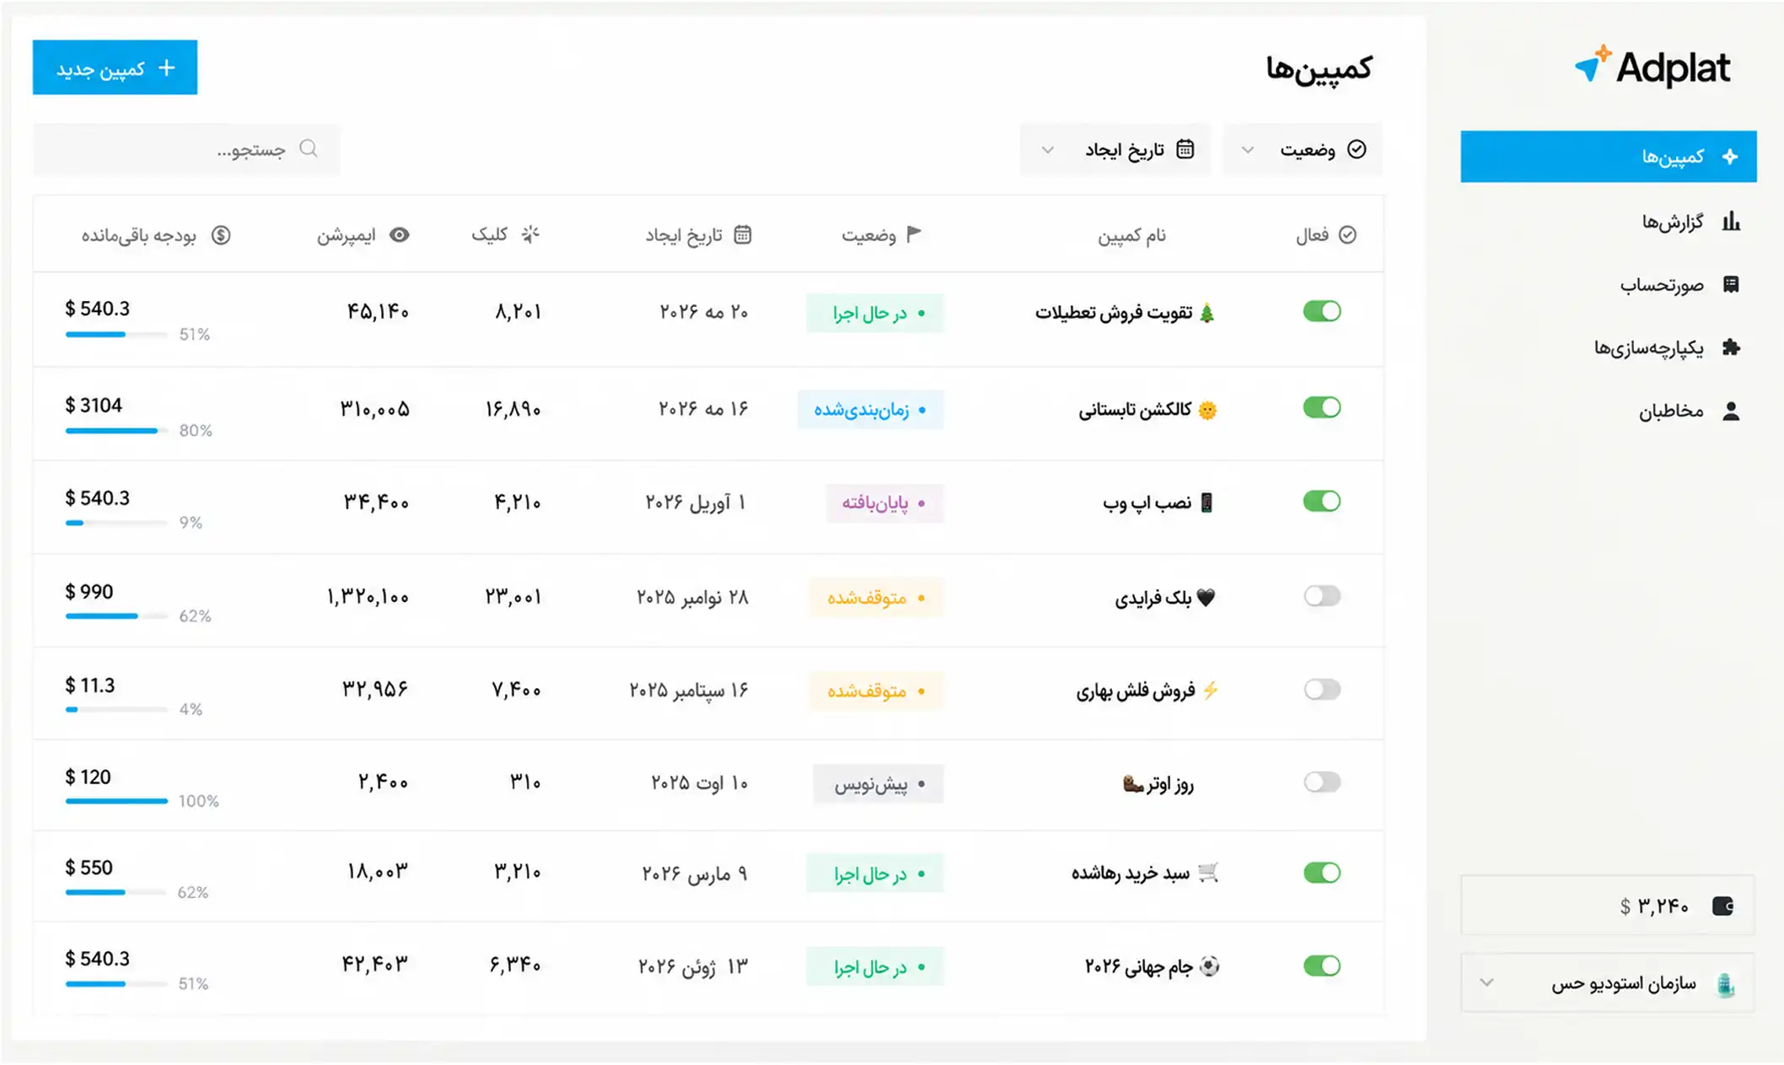Viewport: 1784px width, 1065px height.
Task: Click the یکپارچه‌سازی‌ها puzzle piece icon
Action: 1731,347
